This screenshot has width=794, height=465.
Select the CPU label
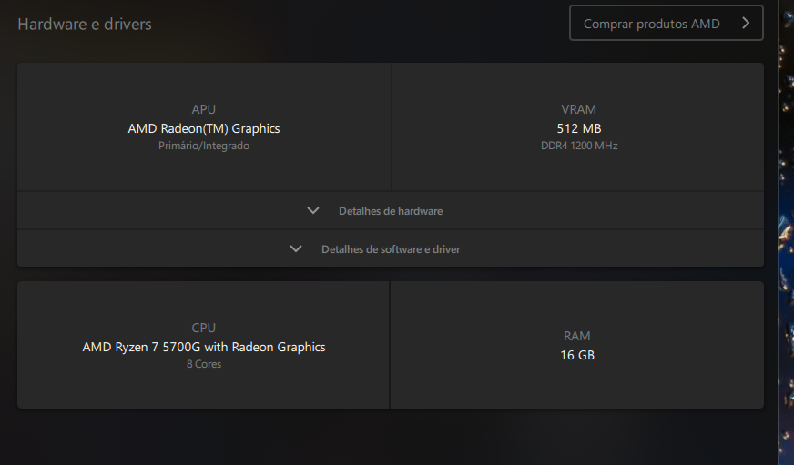204,328
